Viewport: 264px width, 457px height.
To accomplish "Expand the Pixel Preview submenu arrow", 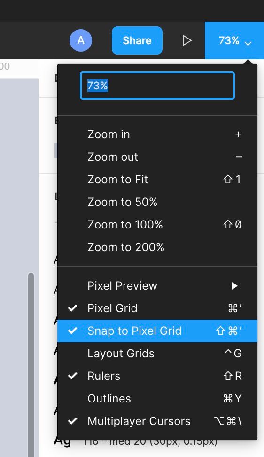I will (234, 286).
